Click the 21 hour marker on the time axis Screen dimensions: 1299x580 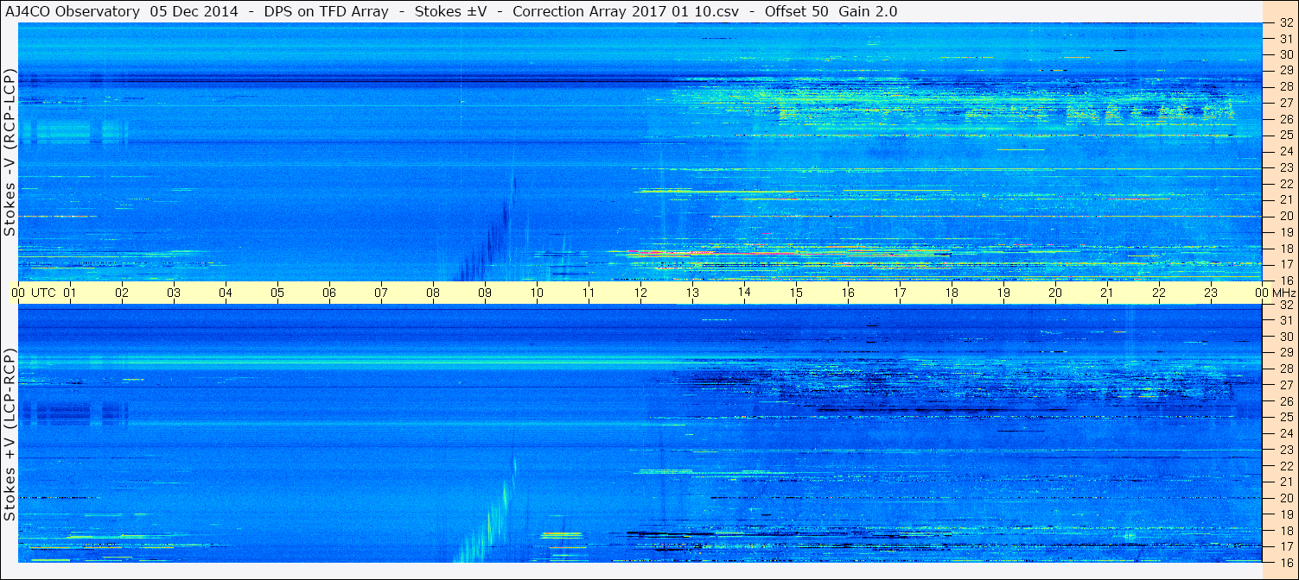(x=1107, y=293)
